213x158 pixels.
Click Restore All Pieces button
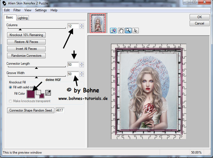(26, 42)
